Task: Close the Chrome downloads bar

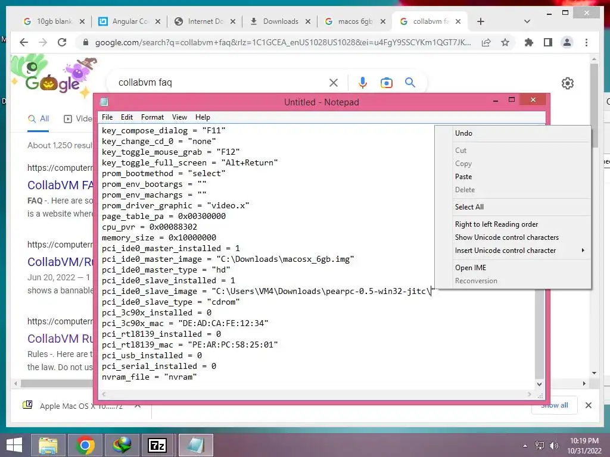Action: point(588,405)
